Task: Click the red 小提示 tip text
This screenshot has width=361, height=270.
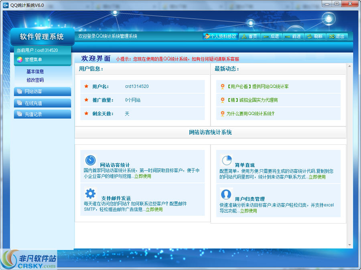Action: (x=178, y=59)
